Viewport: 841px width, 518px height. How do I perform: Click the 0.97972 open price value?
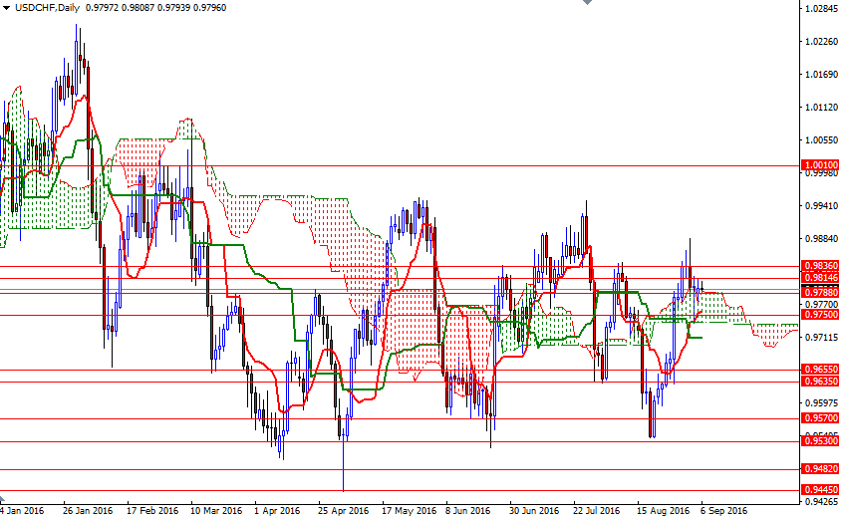[x=102, y=8]
